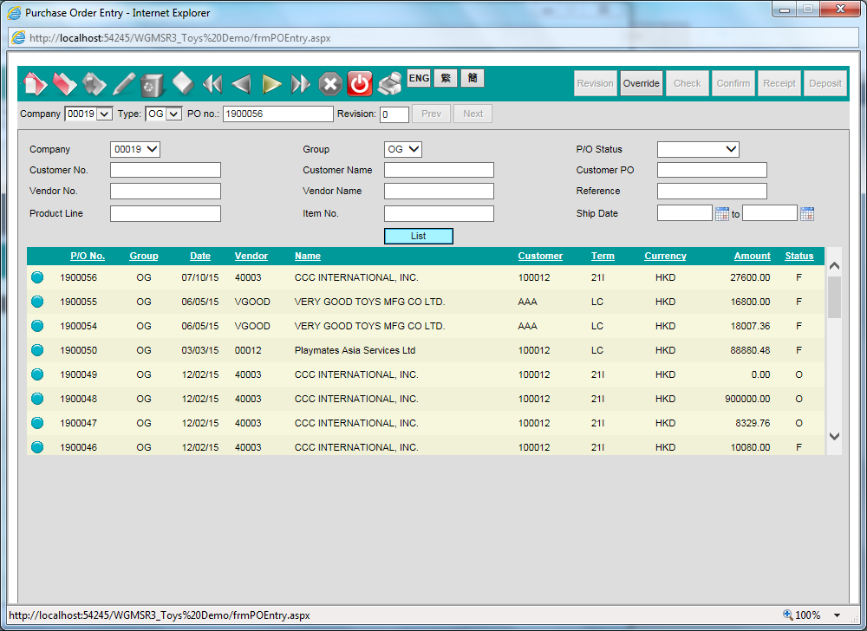The width and height of the screenshot is (867, 631).
Task: Expand the Group dropdown in search form
Action: point(403,149)
